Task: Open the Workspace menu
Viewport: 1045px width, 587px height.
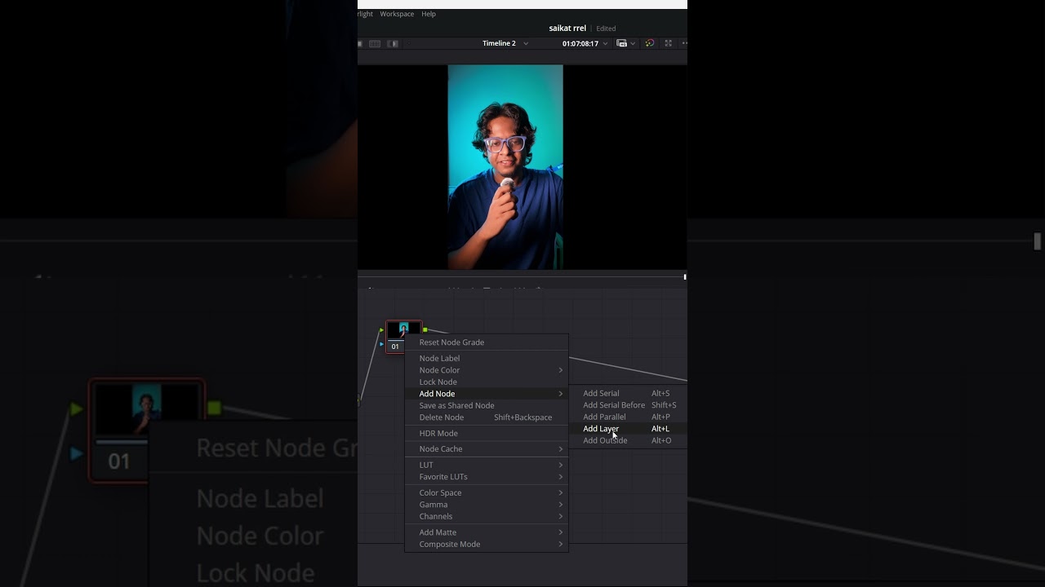Action: point(397,14)
